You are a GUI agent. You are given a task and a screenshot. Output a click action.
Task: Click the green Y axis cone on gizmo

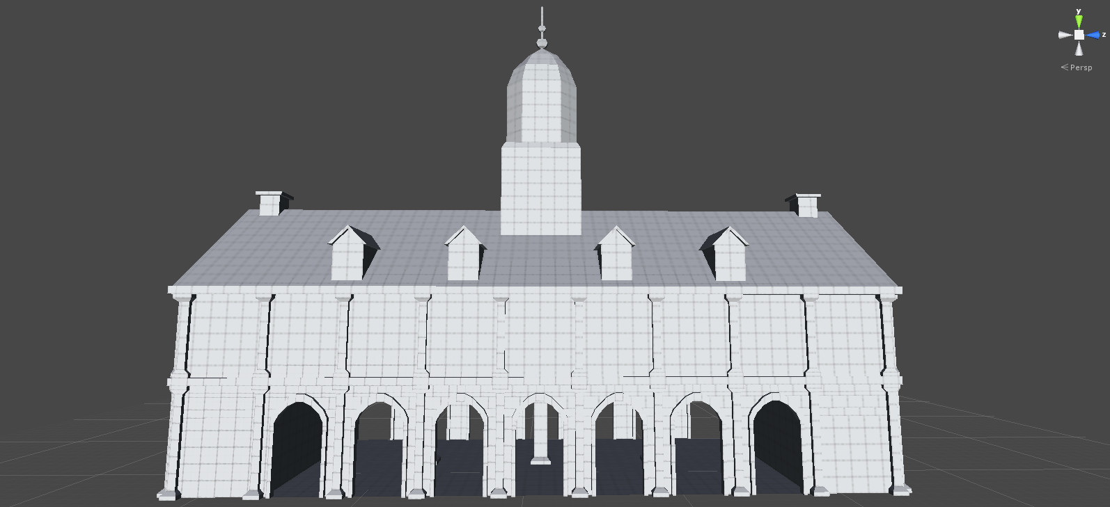(1079, 22)
